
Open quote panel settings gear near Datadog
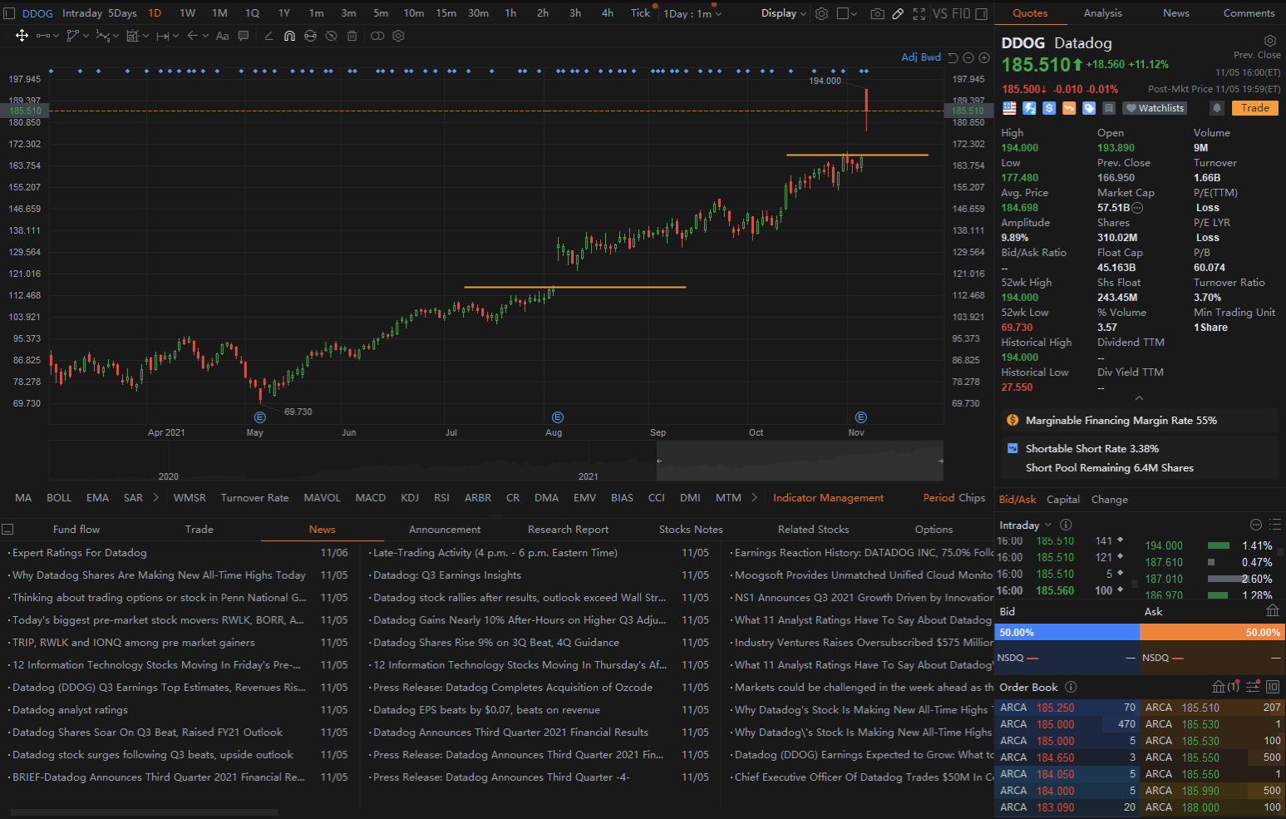tap(1270, 41)
